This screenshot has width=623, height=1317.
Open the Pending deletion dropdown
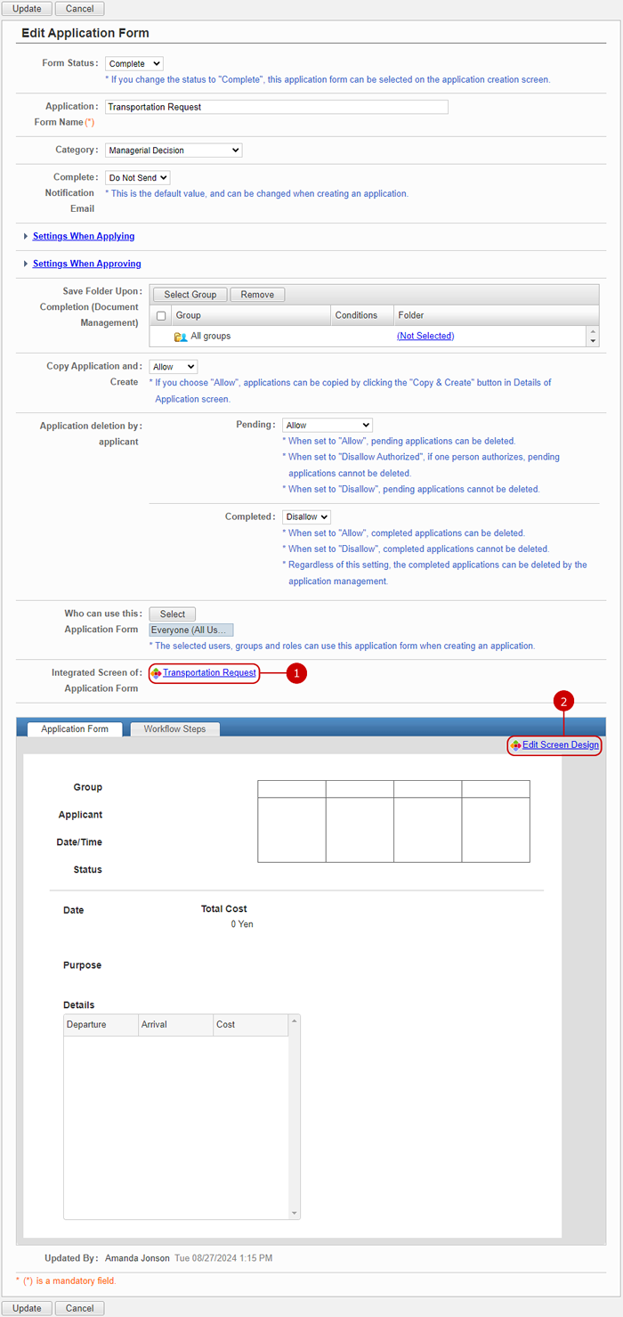[328, 426]
